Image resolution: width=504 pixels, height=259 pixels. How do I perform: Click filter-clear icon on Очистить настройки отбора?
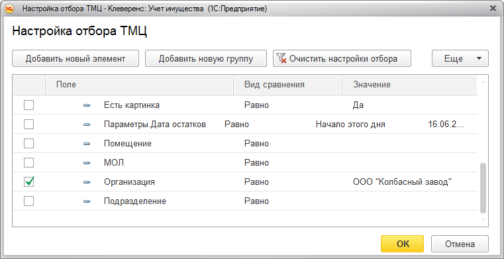click(281, 58)
